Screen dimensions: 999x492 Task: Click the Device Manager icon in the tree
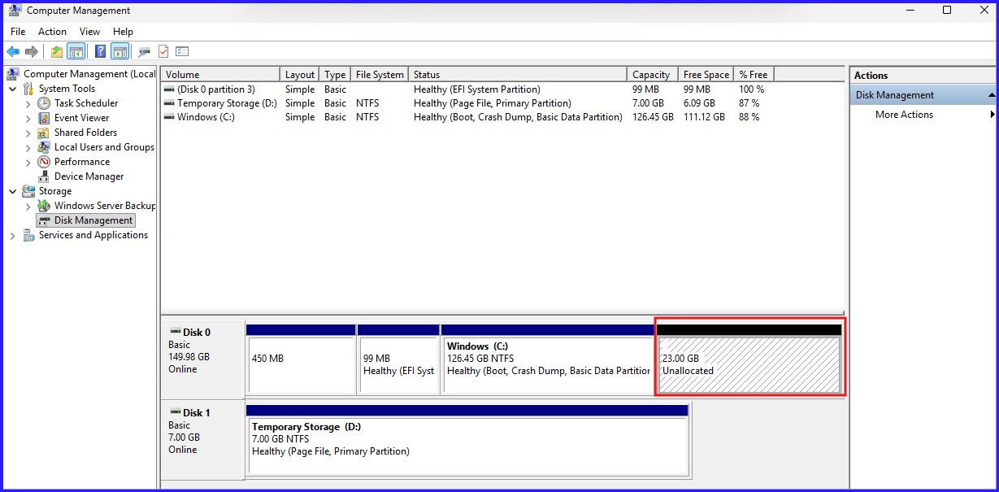click(x=43, y=176)
